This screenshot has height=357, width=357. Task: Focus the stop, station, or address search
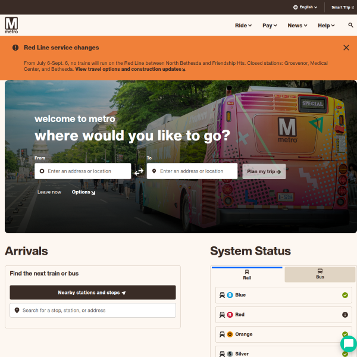93,310
